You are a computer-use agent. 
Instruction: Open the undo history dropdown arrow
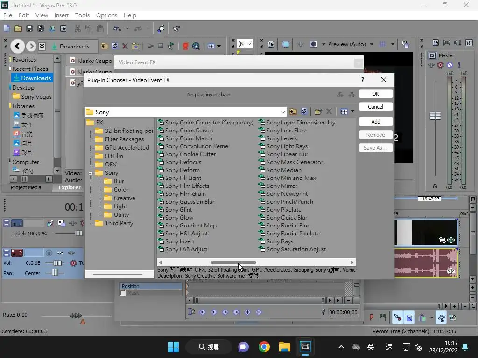pyautogui.click(x=127, y=28)
